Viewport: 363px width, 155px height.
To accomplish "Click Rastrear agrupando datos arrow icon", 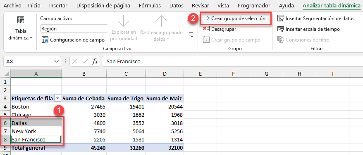I will click(161, 21).
